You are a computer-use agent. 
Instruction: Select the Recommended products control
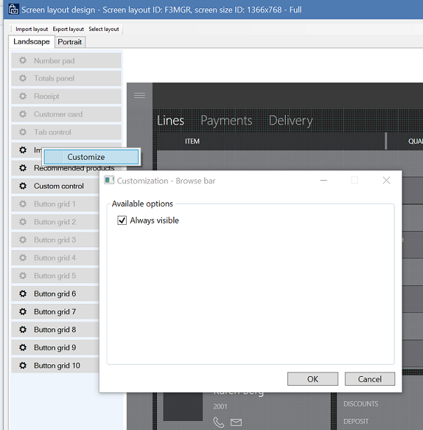click(66, 168)
